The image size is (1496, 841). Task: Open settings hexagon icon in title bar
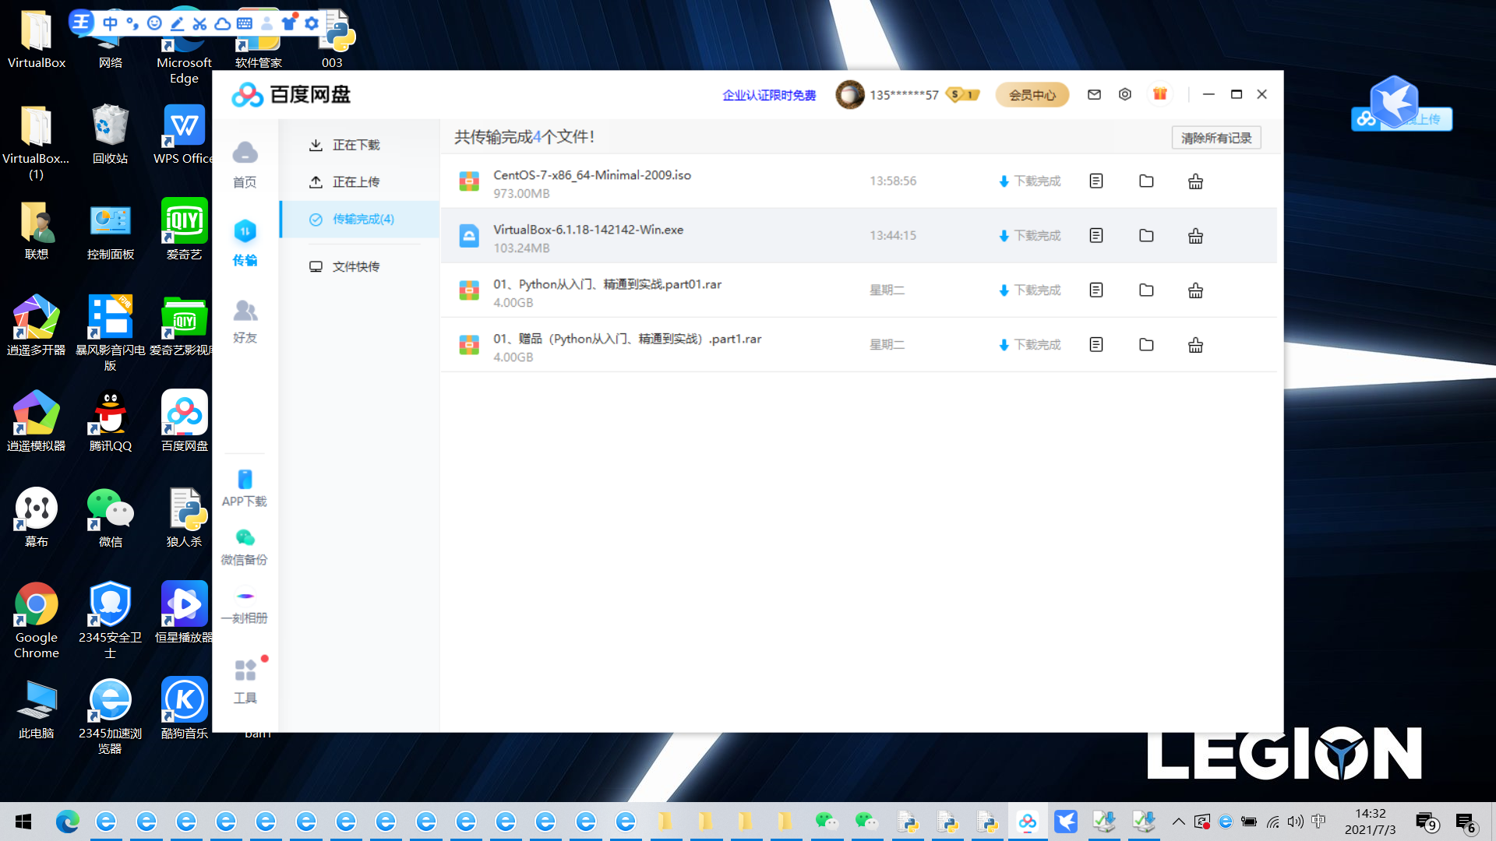point(1124,94)
